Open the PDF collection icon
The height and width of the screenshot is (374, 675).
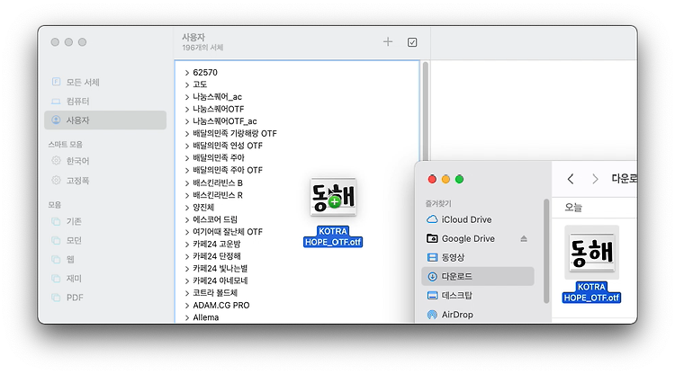click(56, 297)
